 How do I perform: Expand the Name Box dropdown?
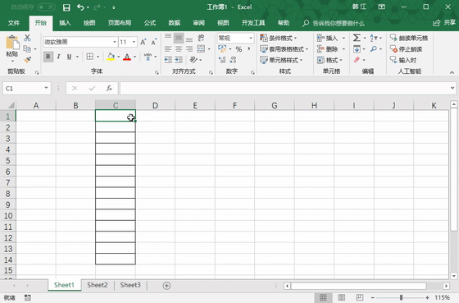[46, 88]
